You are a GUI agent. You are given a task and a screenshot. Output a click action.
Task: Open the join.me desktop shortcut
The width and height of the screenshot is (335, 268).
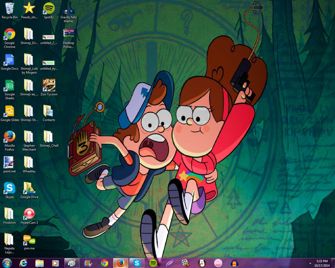[29, 240]
